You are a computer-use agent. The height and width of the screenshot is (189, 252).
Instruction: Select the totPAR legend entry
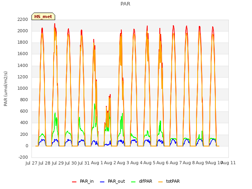(169, 181)
